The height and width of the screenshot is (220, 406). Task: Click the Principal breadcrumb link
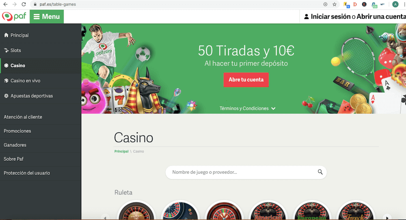121,151
